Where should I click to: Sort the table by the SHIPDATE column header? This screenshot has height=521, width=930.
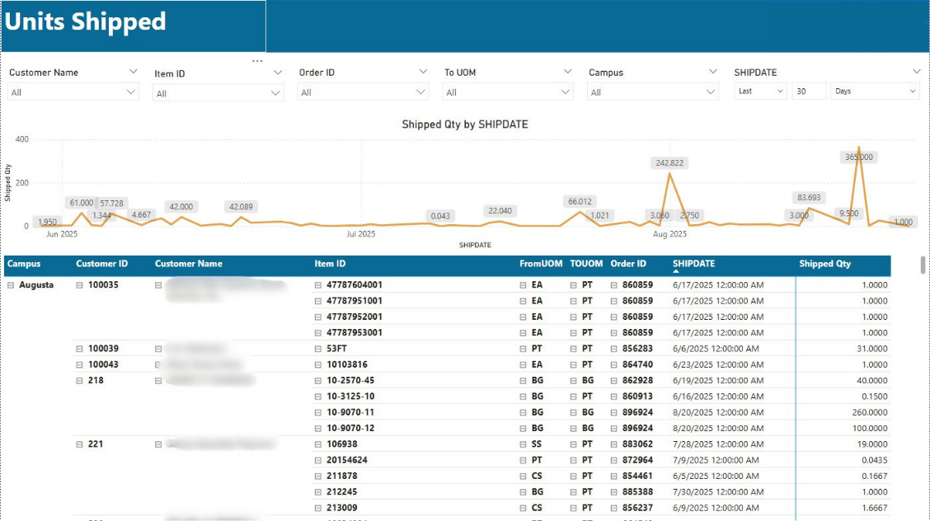point(693,264)
